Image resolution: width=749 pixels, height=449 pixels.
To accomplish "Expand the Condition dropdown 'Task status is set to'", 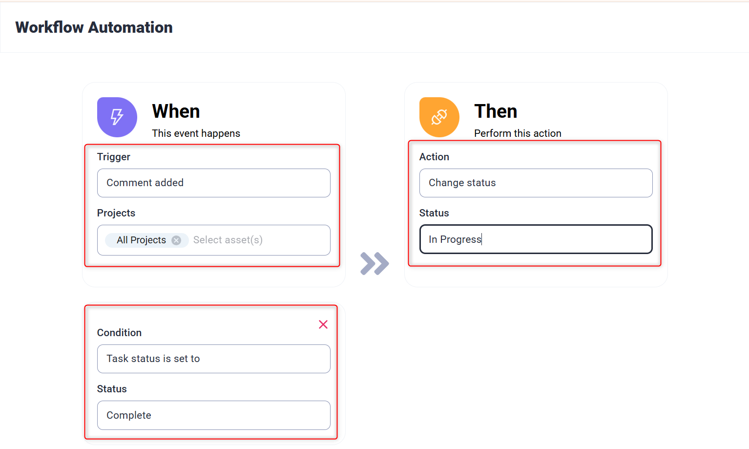I will point(213,359).
